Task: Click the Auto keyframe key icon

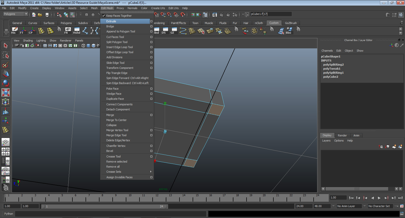Action: (396, 206)
